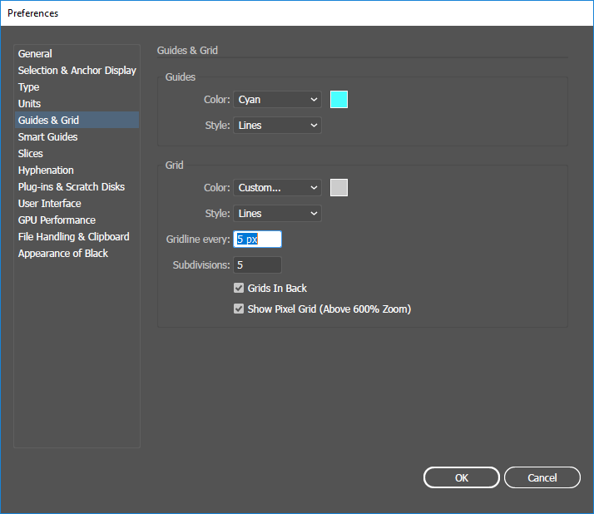Image resolution: width=594 pixels, height=514 pixels.
Task: Select the Guides & Grid category
Action: [77, 120]
